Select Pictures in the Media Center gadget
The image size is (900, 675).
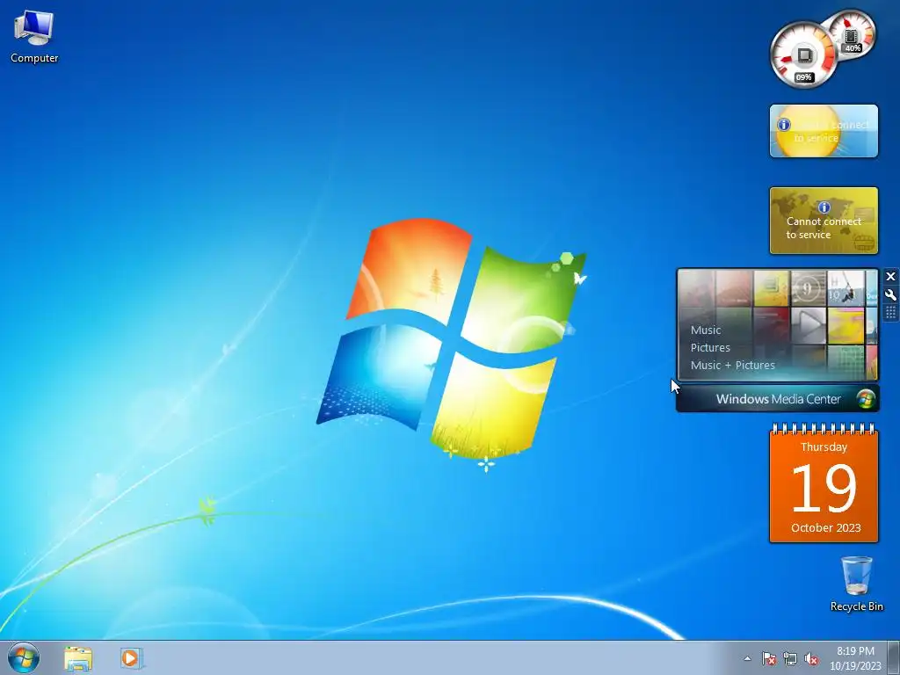(x=710, y=347)
